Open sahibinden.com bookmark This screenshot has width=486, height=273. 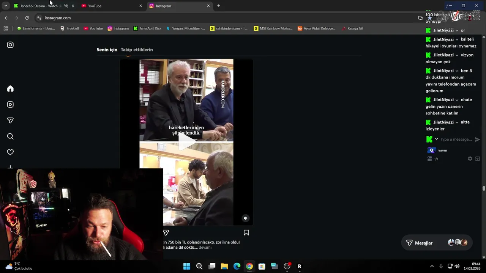(229, 28)
